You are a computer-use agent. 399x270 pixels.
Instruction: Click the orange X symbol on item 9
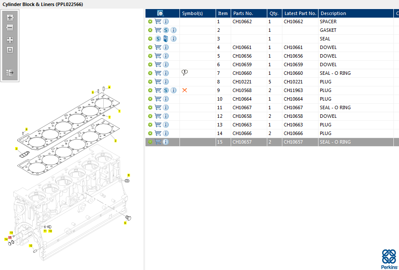tap(185, 90)
